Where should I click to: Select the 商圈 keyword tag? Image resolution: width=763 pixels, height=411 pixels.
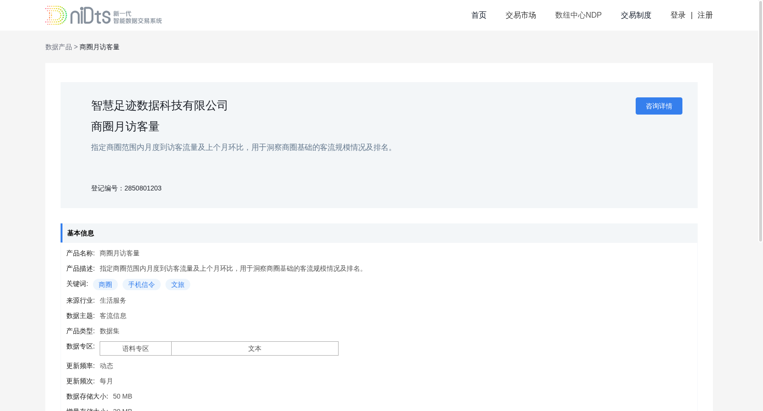pos(105,285)
